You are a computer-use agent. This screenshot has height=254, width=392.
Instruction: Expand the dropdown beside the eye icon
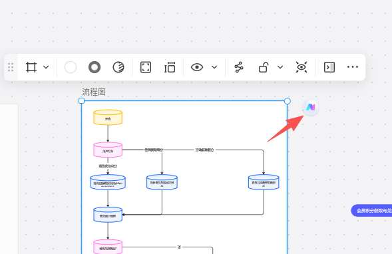(214, 67)
